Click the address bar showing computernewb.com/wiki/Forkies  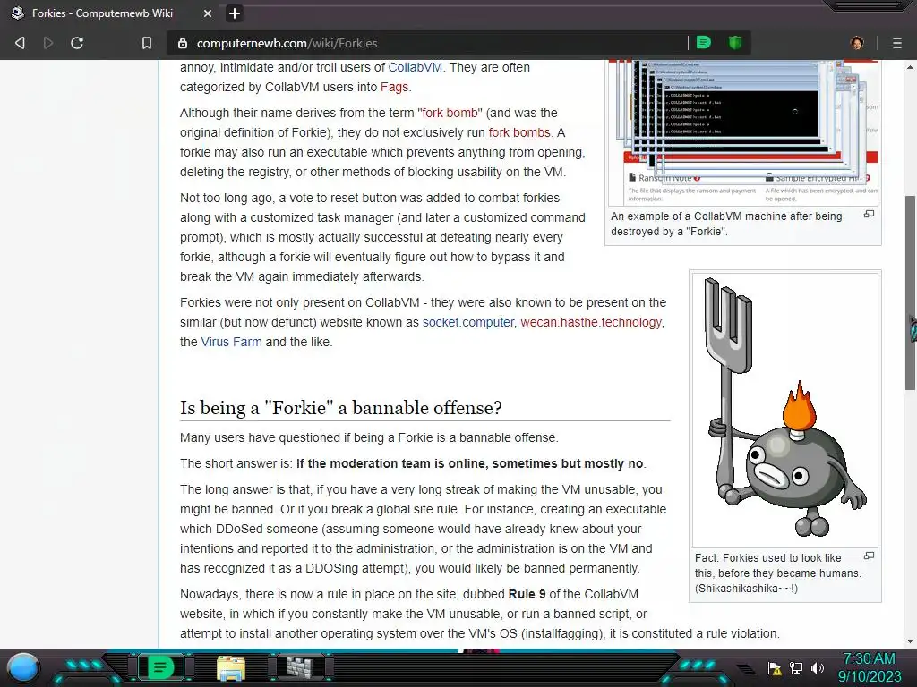tap(427, 43)
